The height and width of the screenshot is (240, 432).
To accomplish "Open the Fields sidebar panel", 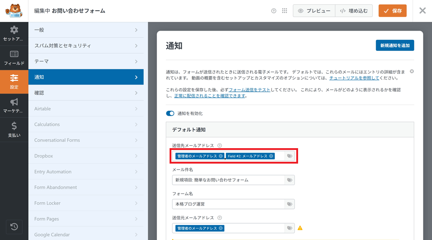I will click(14, 58).
